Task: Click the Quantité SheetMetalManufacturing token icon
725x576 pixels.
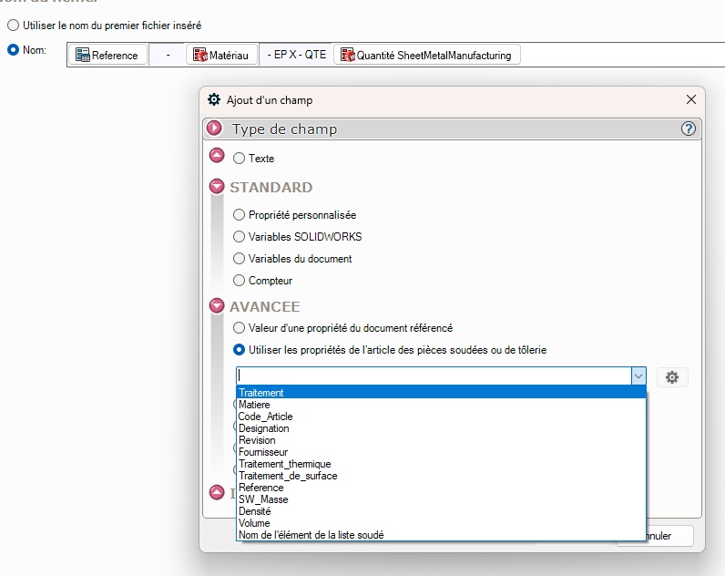Action: coord(346,56)
